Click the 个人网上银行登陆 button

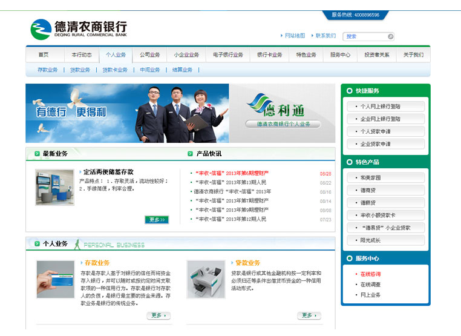point(385,107)
